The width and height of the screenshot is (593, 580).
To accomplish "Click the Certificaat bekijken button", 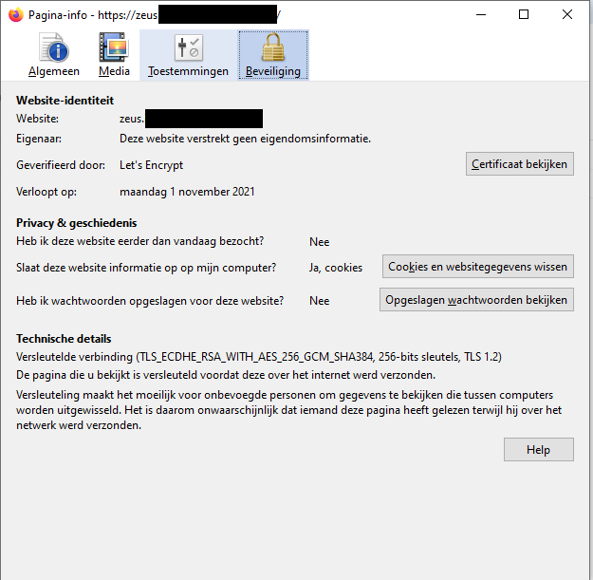I will [520, 164].
